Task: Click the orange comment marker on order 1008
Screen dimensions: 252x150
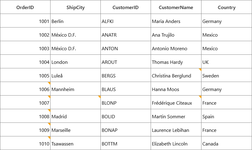Action: (x=49, y=110)
